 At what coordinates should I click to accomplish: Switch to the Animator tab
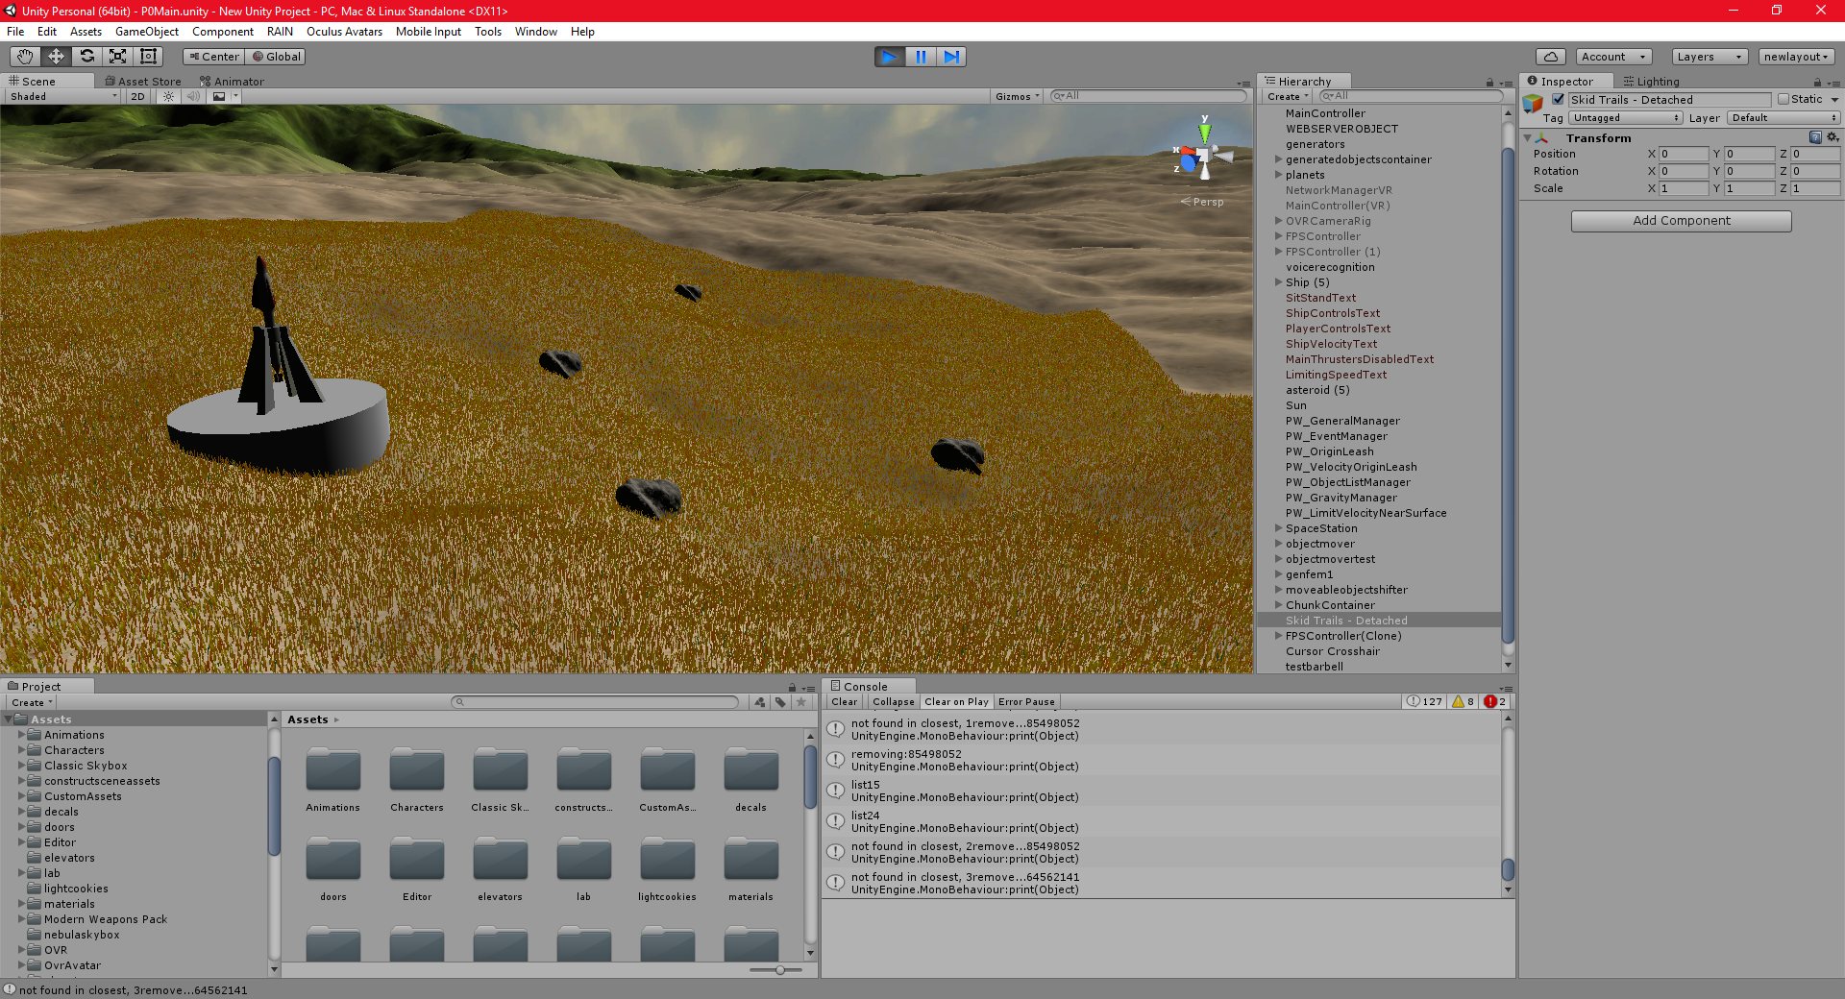click(232, 82)
